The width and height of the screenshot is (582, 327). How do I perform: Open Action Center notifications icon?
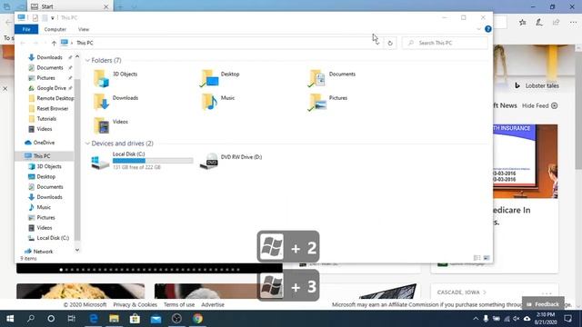tap(567, 319)
